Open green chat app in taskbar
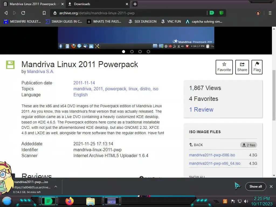The height and width of the screenshot is (207, 276). click(49, 201)
